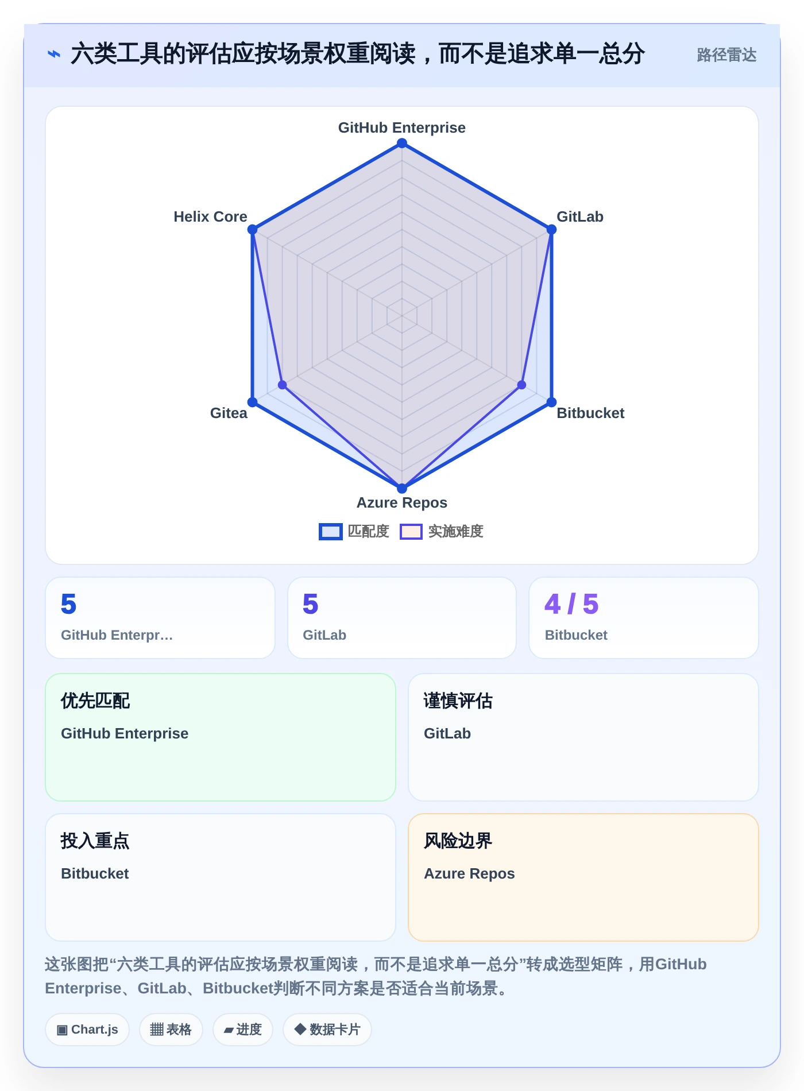Click the GitHub Enterprise axis label
Viewport: 804px width, 1091px height.
402,127
